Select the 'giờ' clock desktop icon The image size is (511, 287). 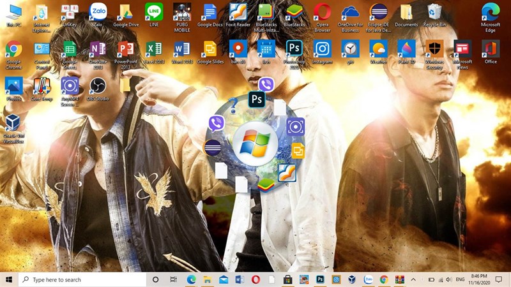350,53
